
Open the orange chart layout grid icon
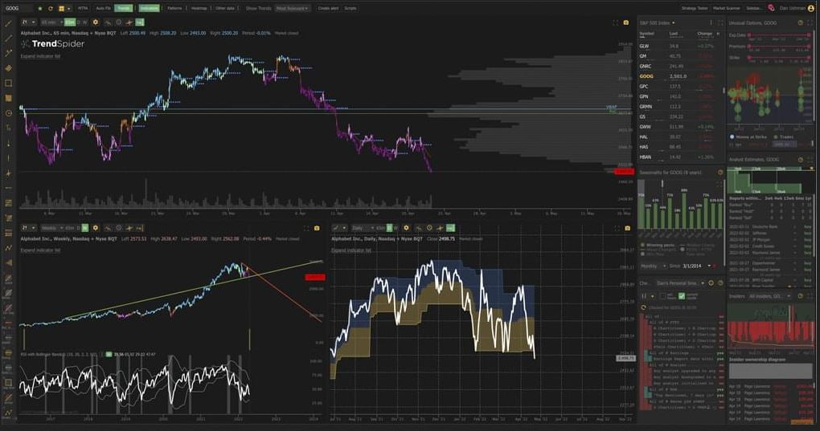point(61,8)
